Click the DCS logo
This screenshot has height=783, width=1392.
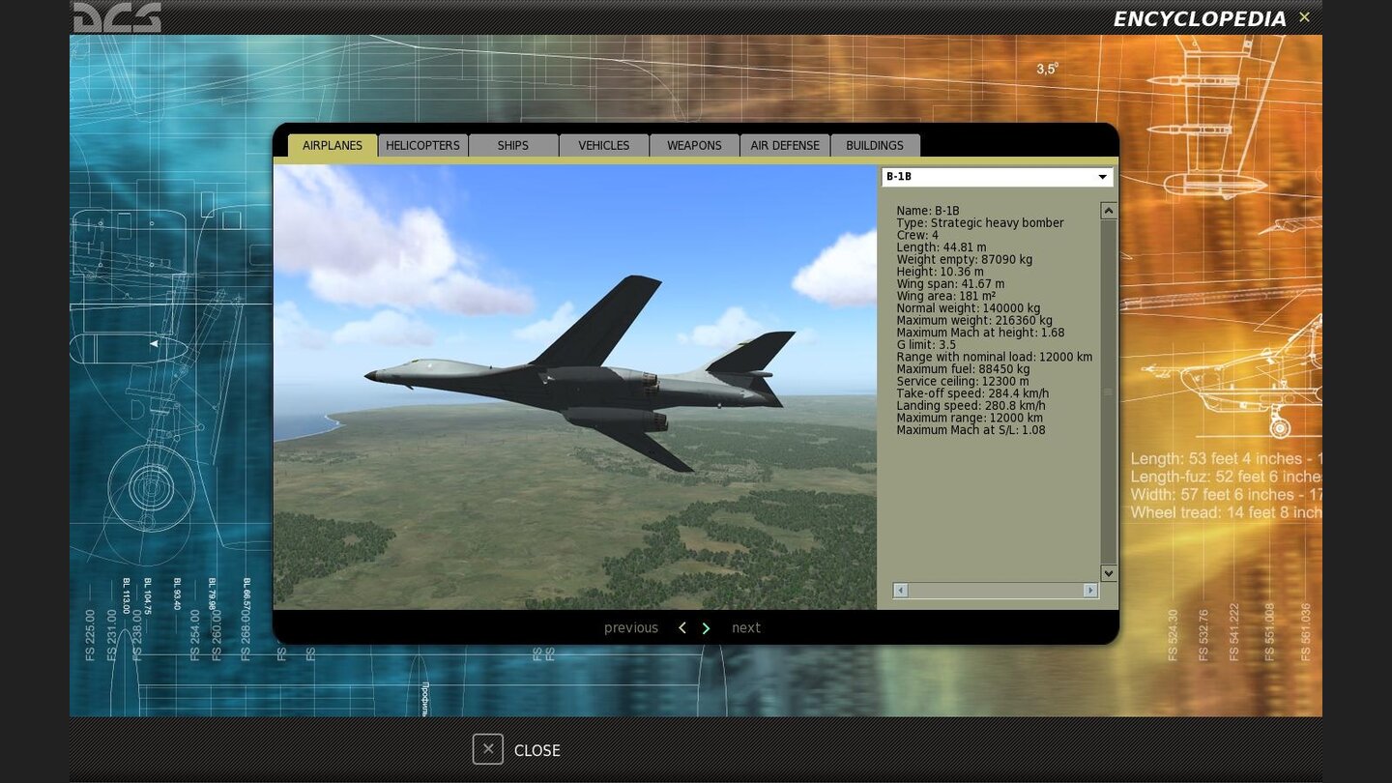(117, 17)
